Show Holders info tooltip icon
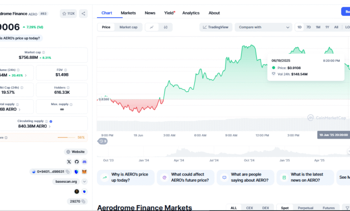Viewport: 350px width, 211px height. click(68, 88)
